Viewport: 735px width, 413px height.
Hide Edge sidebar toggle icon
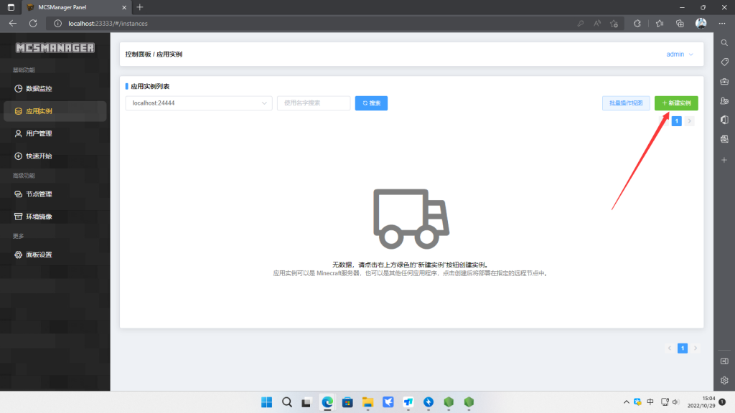pos(724,361)
